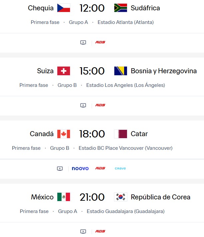Image resolution: width=204 pixels, height=237 pixels.
Task: Click the Switzerland flag icon
Action: 64,71
